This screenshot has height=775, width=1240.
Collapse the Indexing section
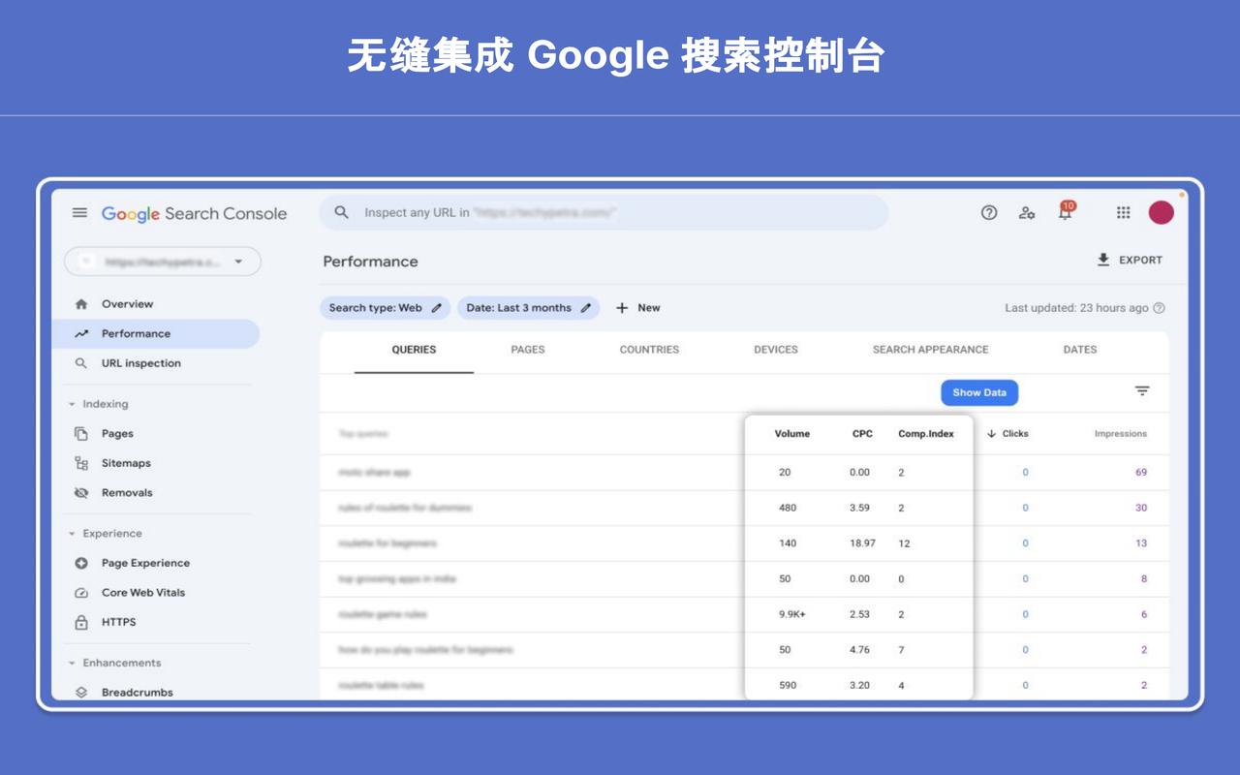[x=72, y=405]
